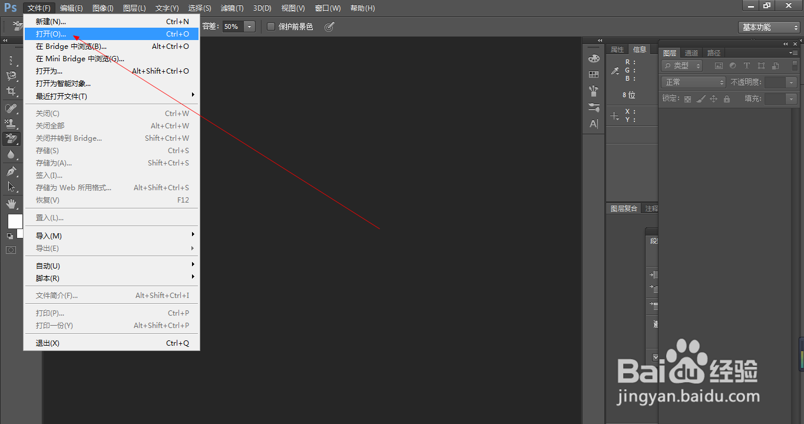Open the 滤镜(T) menu

232,8
